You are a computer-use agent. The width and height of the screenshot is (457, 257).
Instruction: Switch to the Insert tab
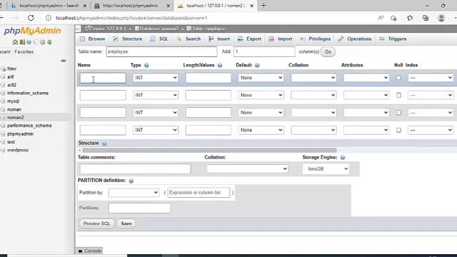[x=219, y=39]
